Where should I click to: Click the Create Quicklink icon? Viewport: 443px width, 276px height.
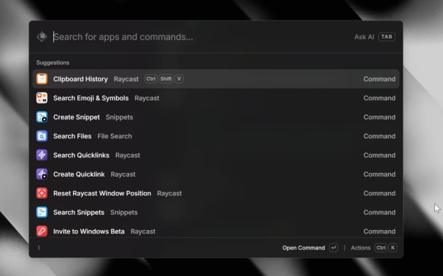(x=42, y=174)
